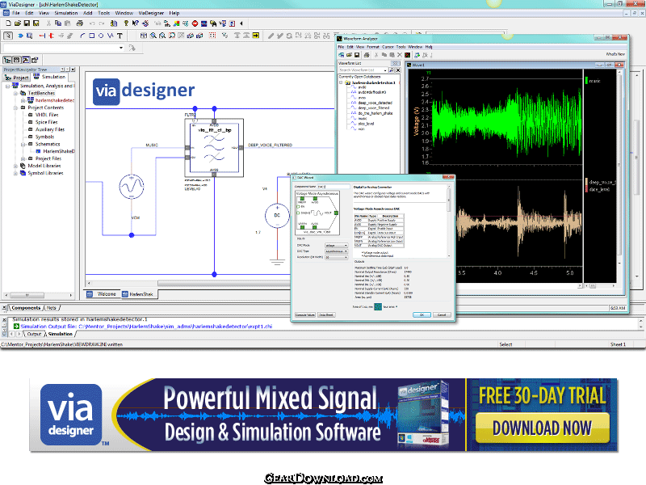Select do_the_harlem_shake waveform entry
The image size is (646, 485).
coord(375,113)
